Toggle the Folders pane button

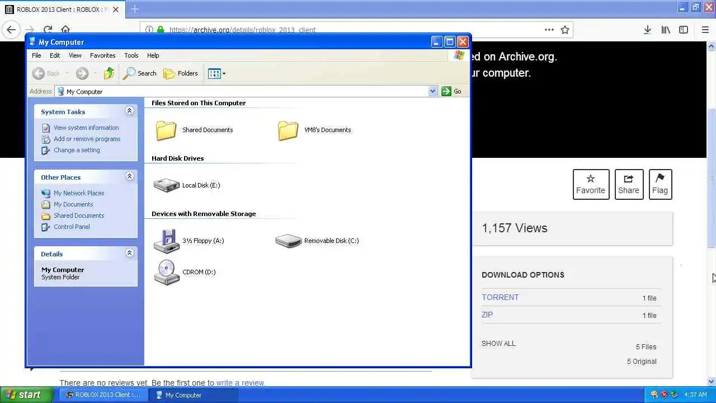click(181, 73)
